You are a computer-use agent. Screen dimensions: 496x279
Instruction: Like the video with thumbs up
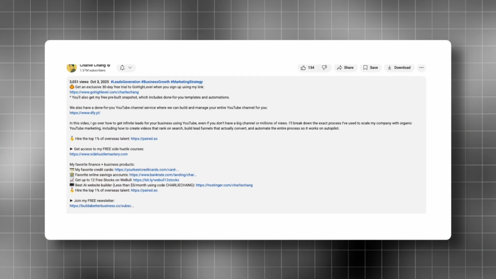307,67
